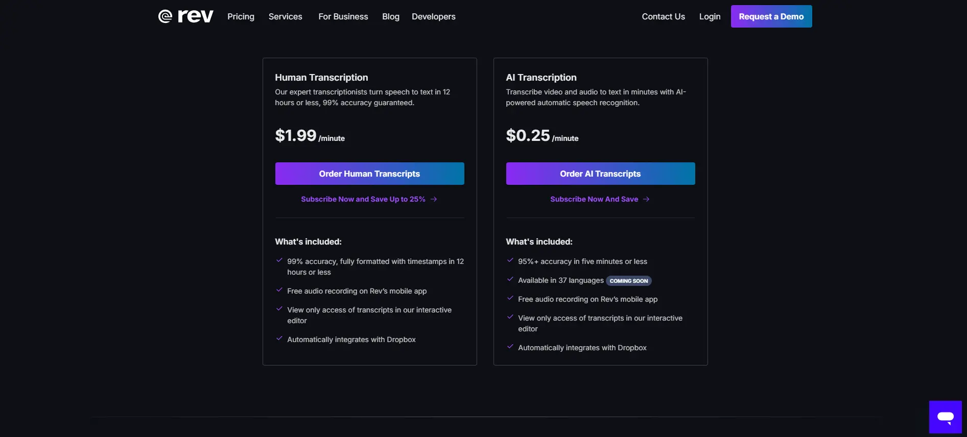Click 'Available in 37 languages' text
This screenshot has height=437, width=967.
tap(561, 280)
